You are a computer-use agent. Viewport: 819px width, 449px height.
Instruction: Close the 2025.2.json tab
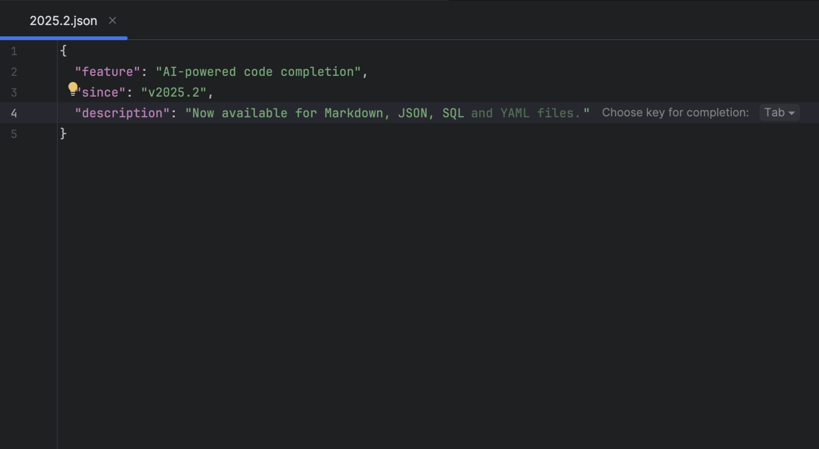(112, 21)
